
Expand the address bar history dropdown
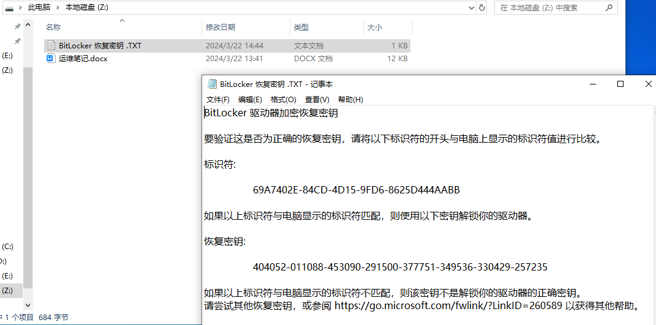tap(471, 8)
